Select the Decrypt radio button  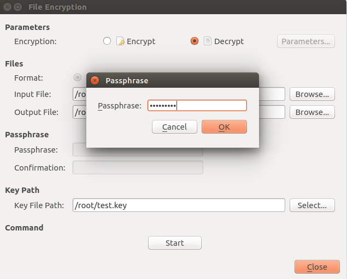[x=195, y=41]
